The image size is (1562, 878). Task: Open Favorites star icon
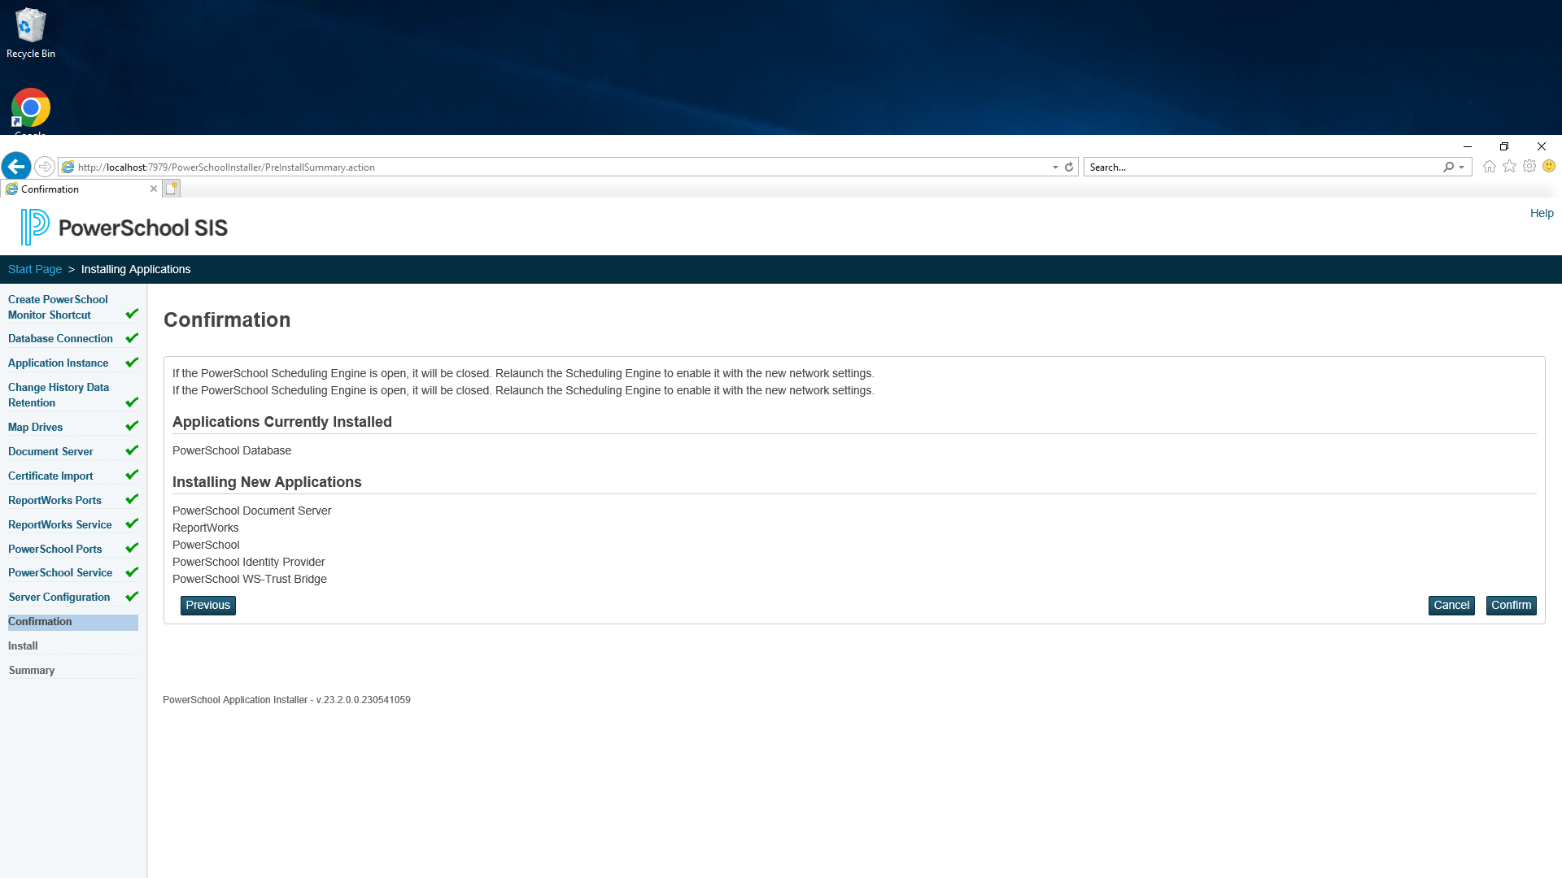click(1510, 167)
